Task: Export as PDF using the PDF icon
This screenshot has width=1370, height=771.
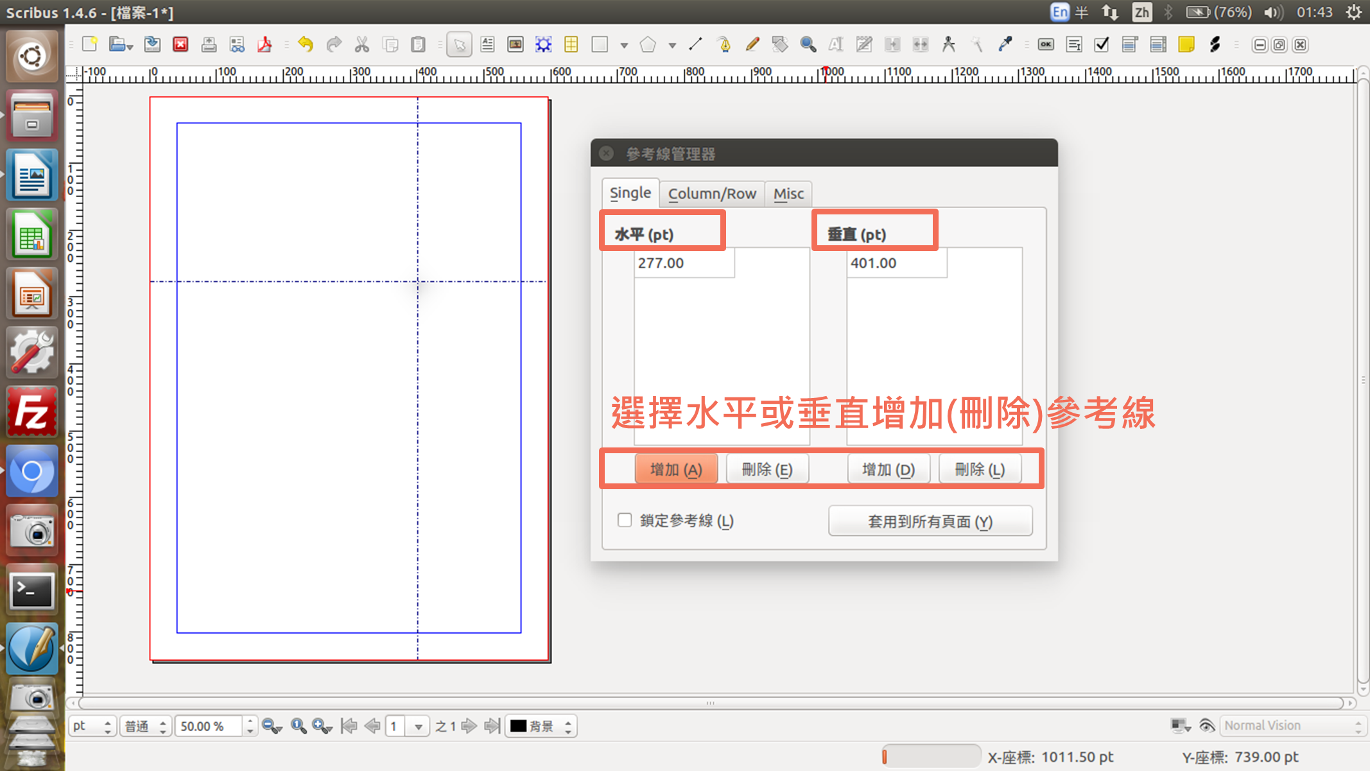Action: (x=264, y=44)
